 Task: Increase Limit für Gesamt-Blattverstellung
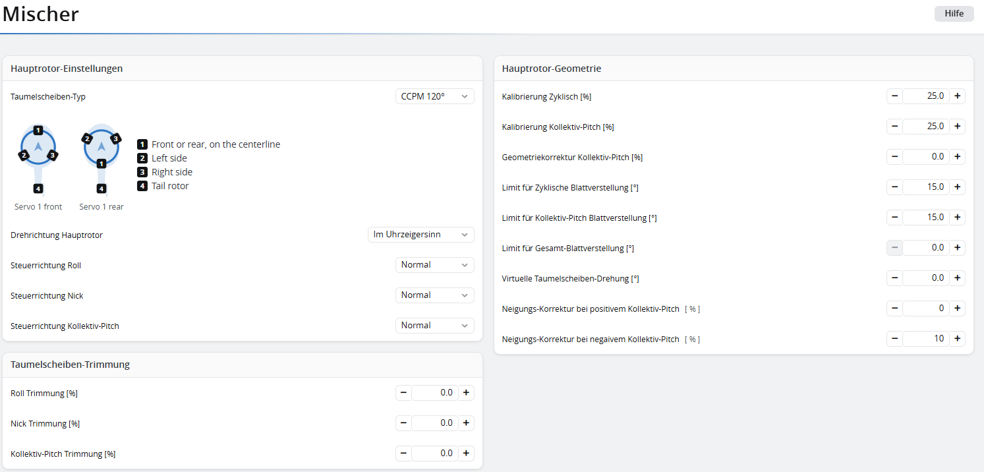click(957, 248)
